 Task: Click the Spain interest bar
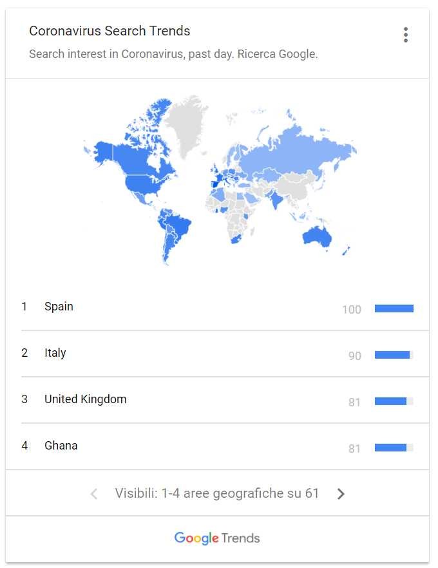[x=394, y=308]
